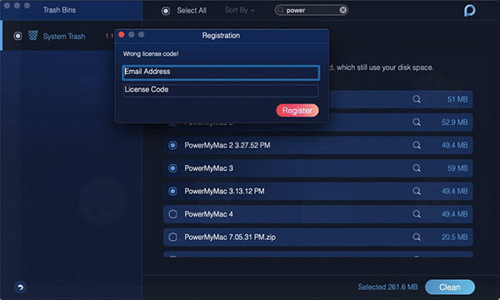Click the Select All label

pos(192,11)
